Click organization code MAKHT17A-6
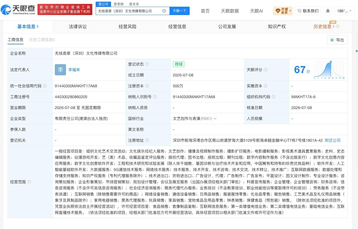358x229 pixels. 303,97
